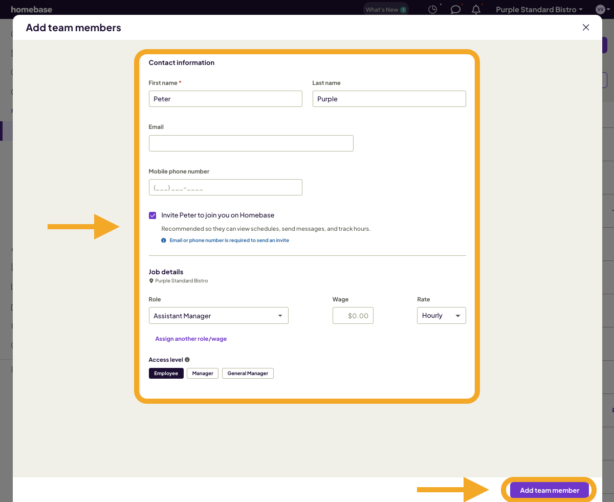This screenshot has height=502, width=614.
Task: Open the Role dropdown showing Assistant Manager
Action: (218, 315)
